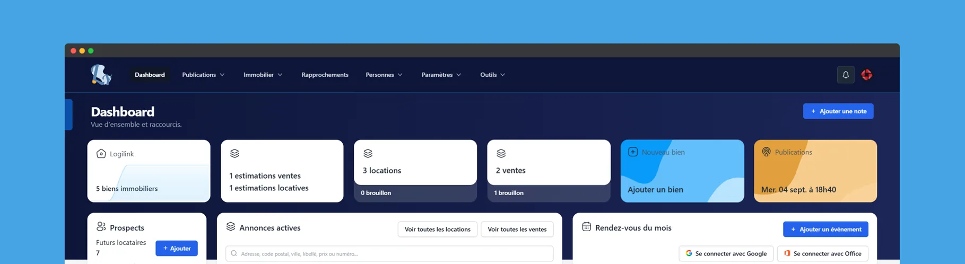Screen dimensions: 965x264
Task: Click the Publications broadcast icon
Action: tap(766, 152)
